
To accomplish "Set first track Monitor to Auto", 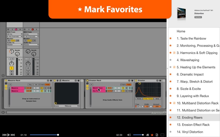I will [13, 41].
